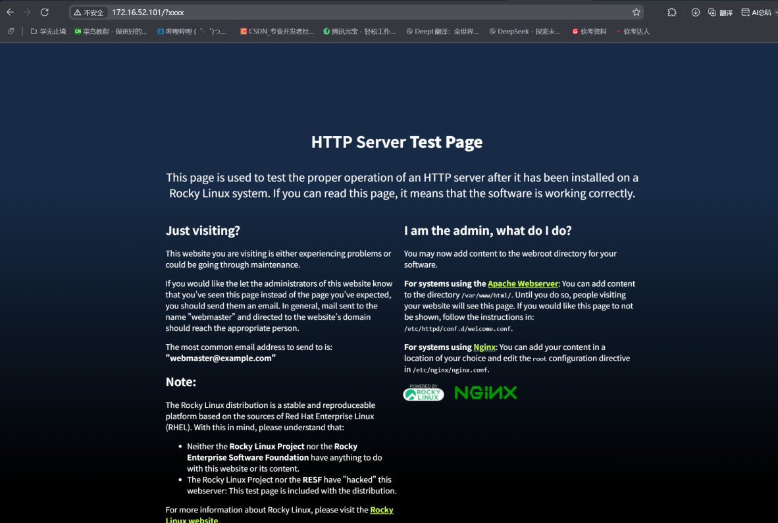
Task: Click the /etc/httpd/conf.d/welcome.conf path
Action: 459,329
